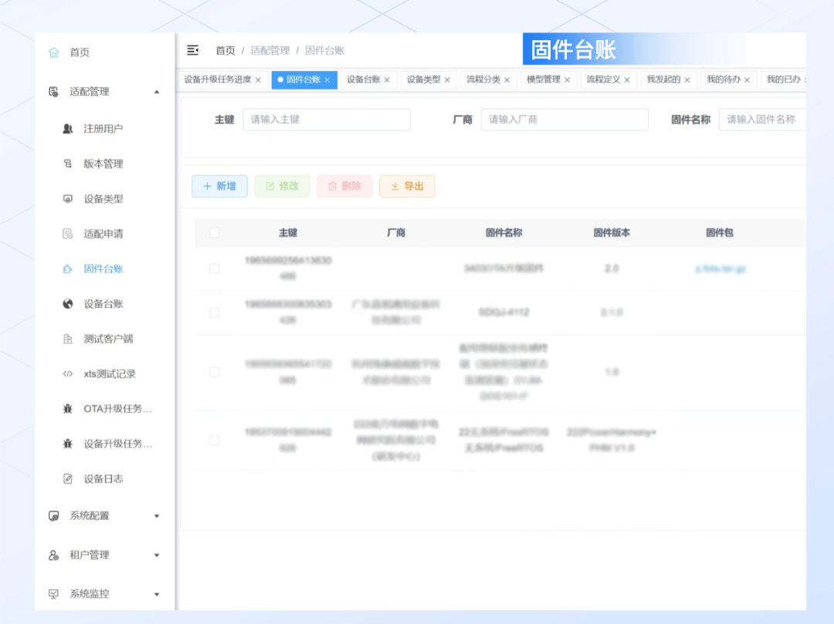Toggle the select-all checkbox in table header
834x624 pixels.
pos(215,233)
